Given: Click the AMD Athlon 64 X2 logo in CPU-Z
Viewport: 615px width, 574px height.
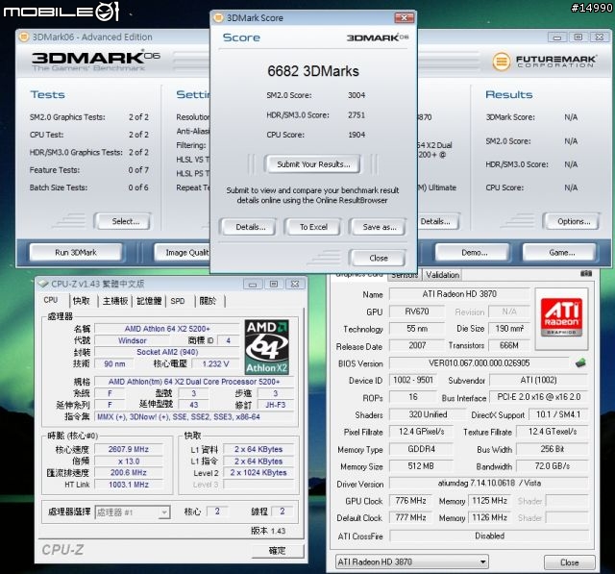Looking at the screenshot, I should [267, 347].
